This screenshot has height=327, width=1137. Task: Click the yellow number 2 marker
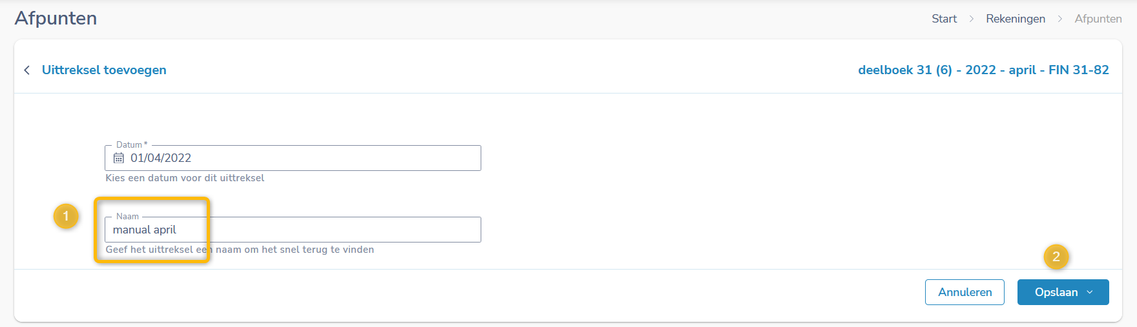click(1056, 257)
